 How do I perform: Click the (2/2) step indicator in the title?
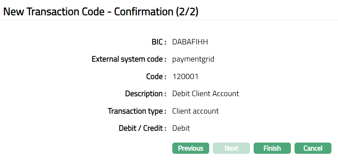click(x=187, y=12)
